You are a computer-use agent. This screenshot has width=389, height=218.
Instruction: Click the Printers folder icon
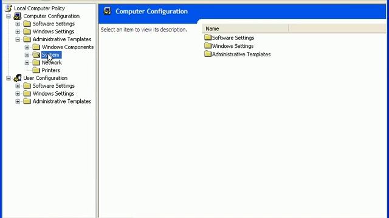click(36, 70)
